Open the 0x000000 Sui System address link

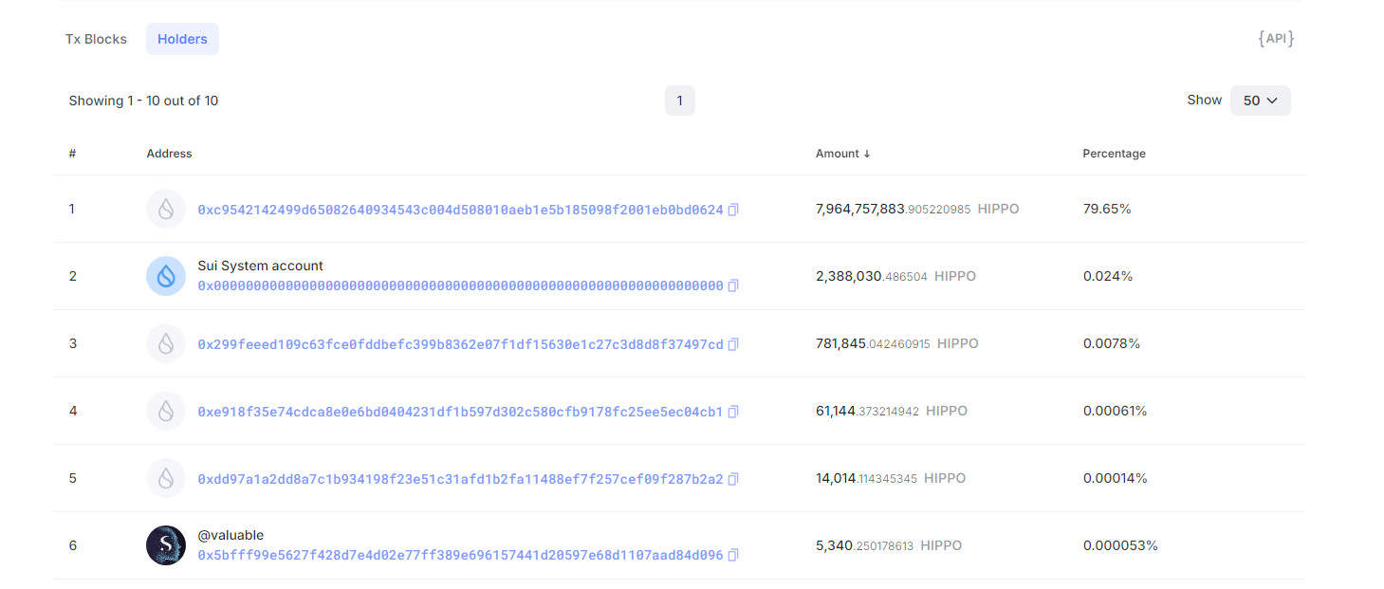pos(460,285)
